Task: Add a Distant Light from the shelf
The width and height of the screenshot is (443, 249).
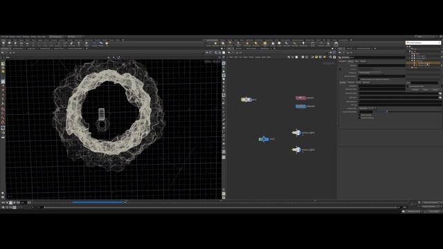Action: [x=255, y=43]
